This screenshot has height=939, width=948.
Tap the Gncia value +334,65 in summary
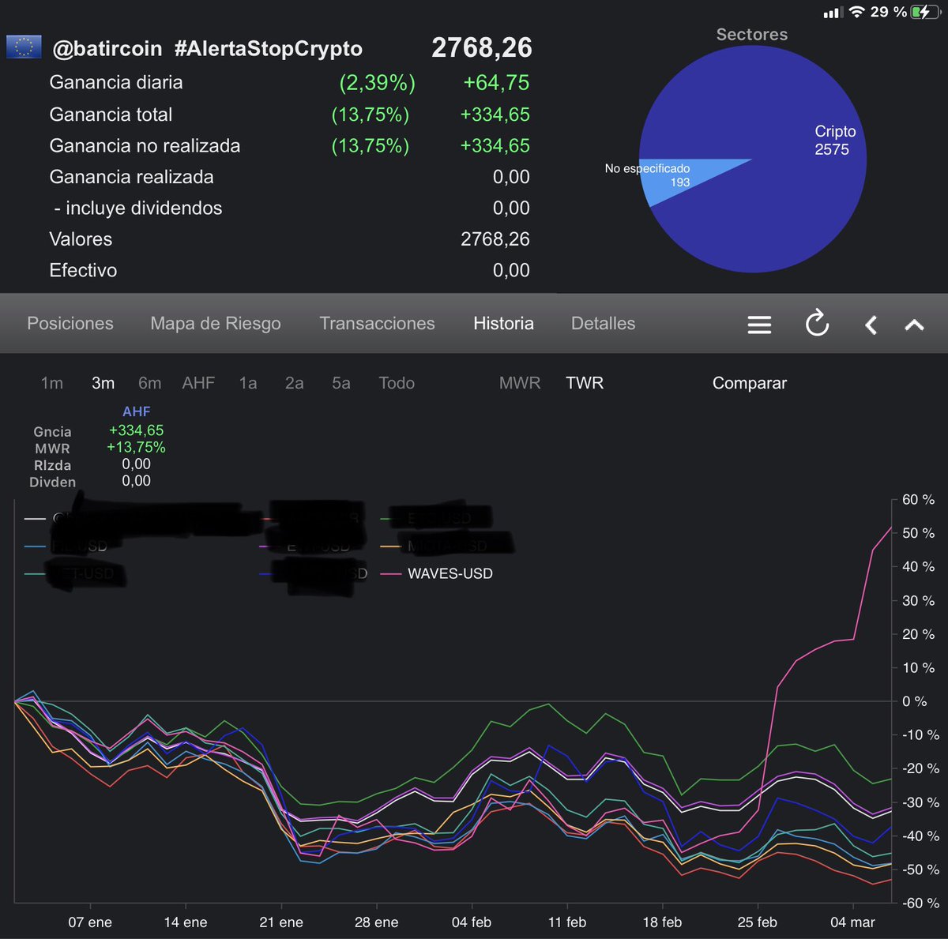click(x=136, y=430)
